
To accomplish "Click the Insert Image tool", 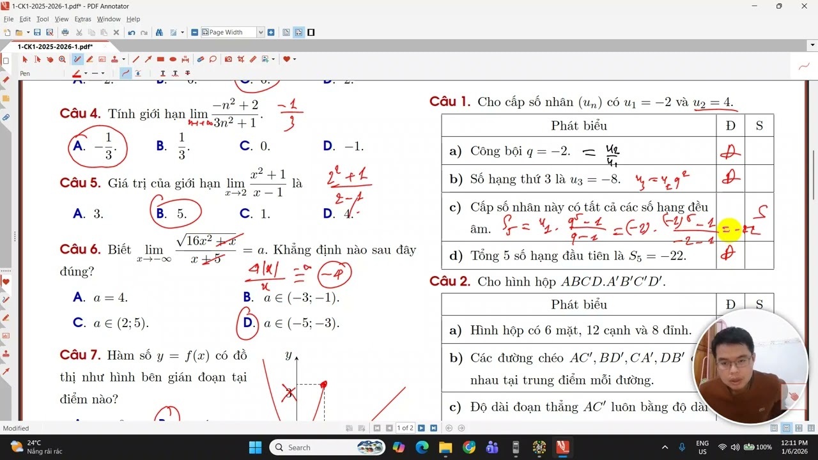I will click(265, 59).
